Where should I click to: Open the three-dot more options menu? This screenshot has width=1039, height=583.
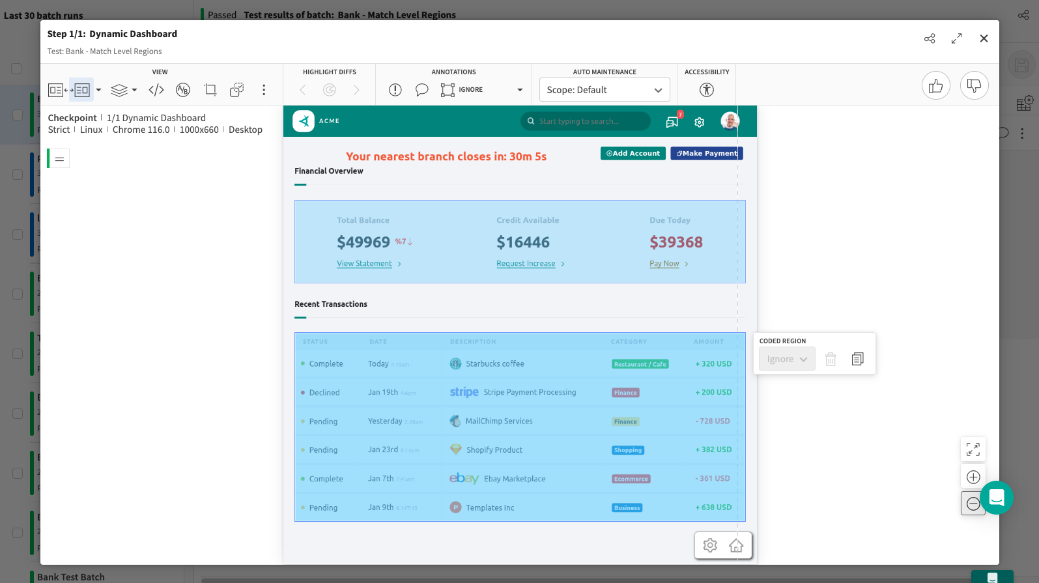point(264,90)
